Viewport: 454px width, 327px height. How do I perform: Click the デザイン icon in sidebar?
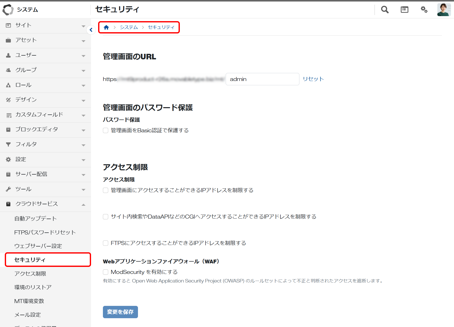pyautogui.click(x=8, y=100)
